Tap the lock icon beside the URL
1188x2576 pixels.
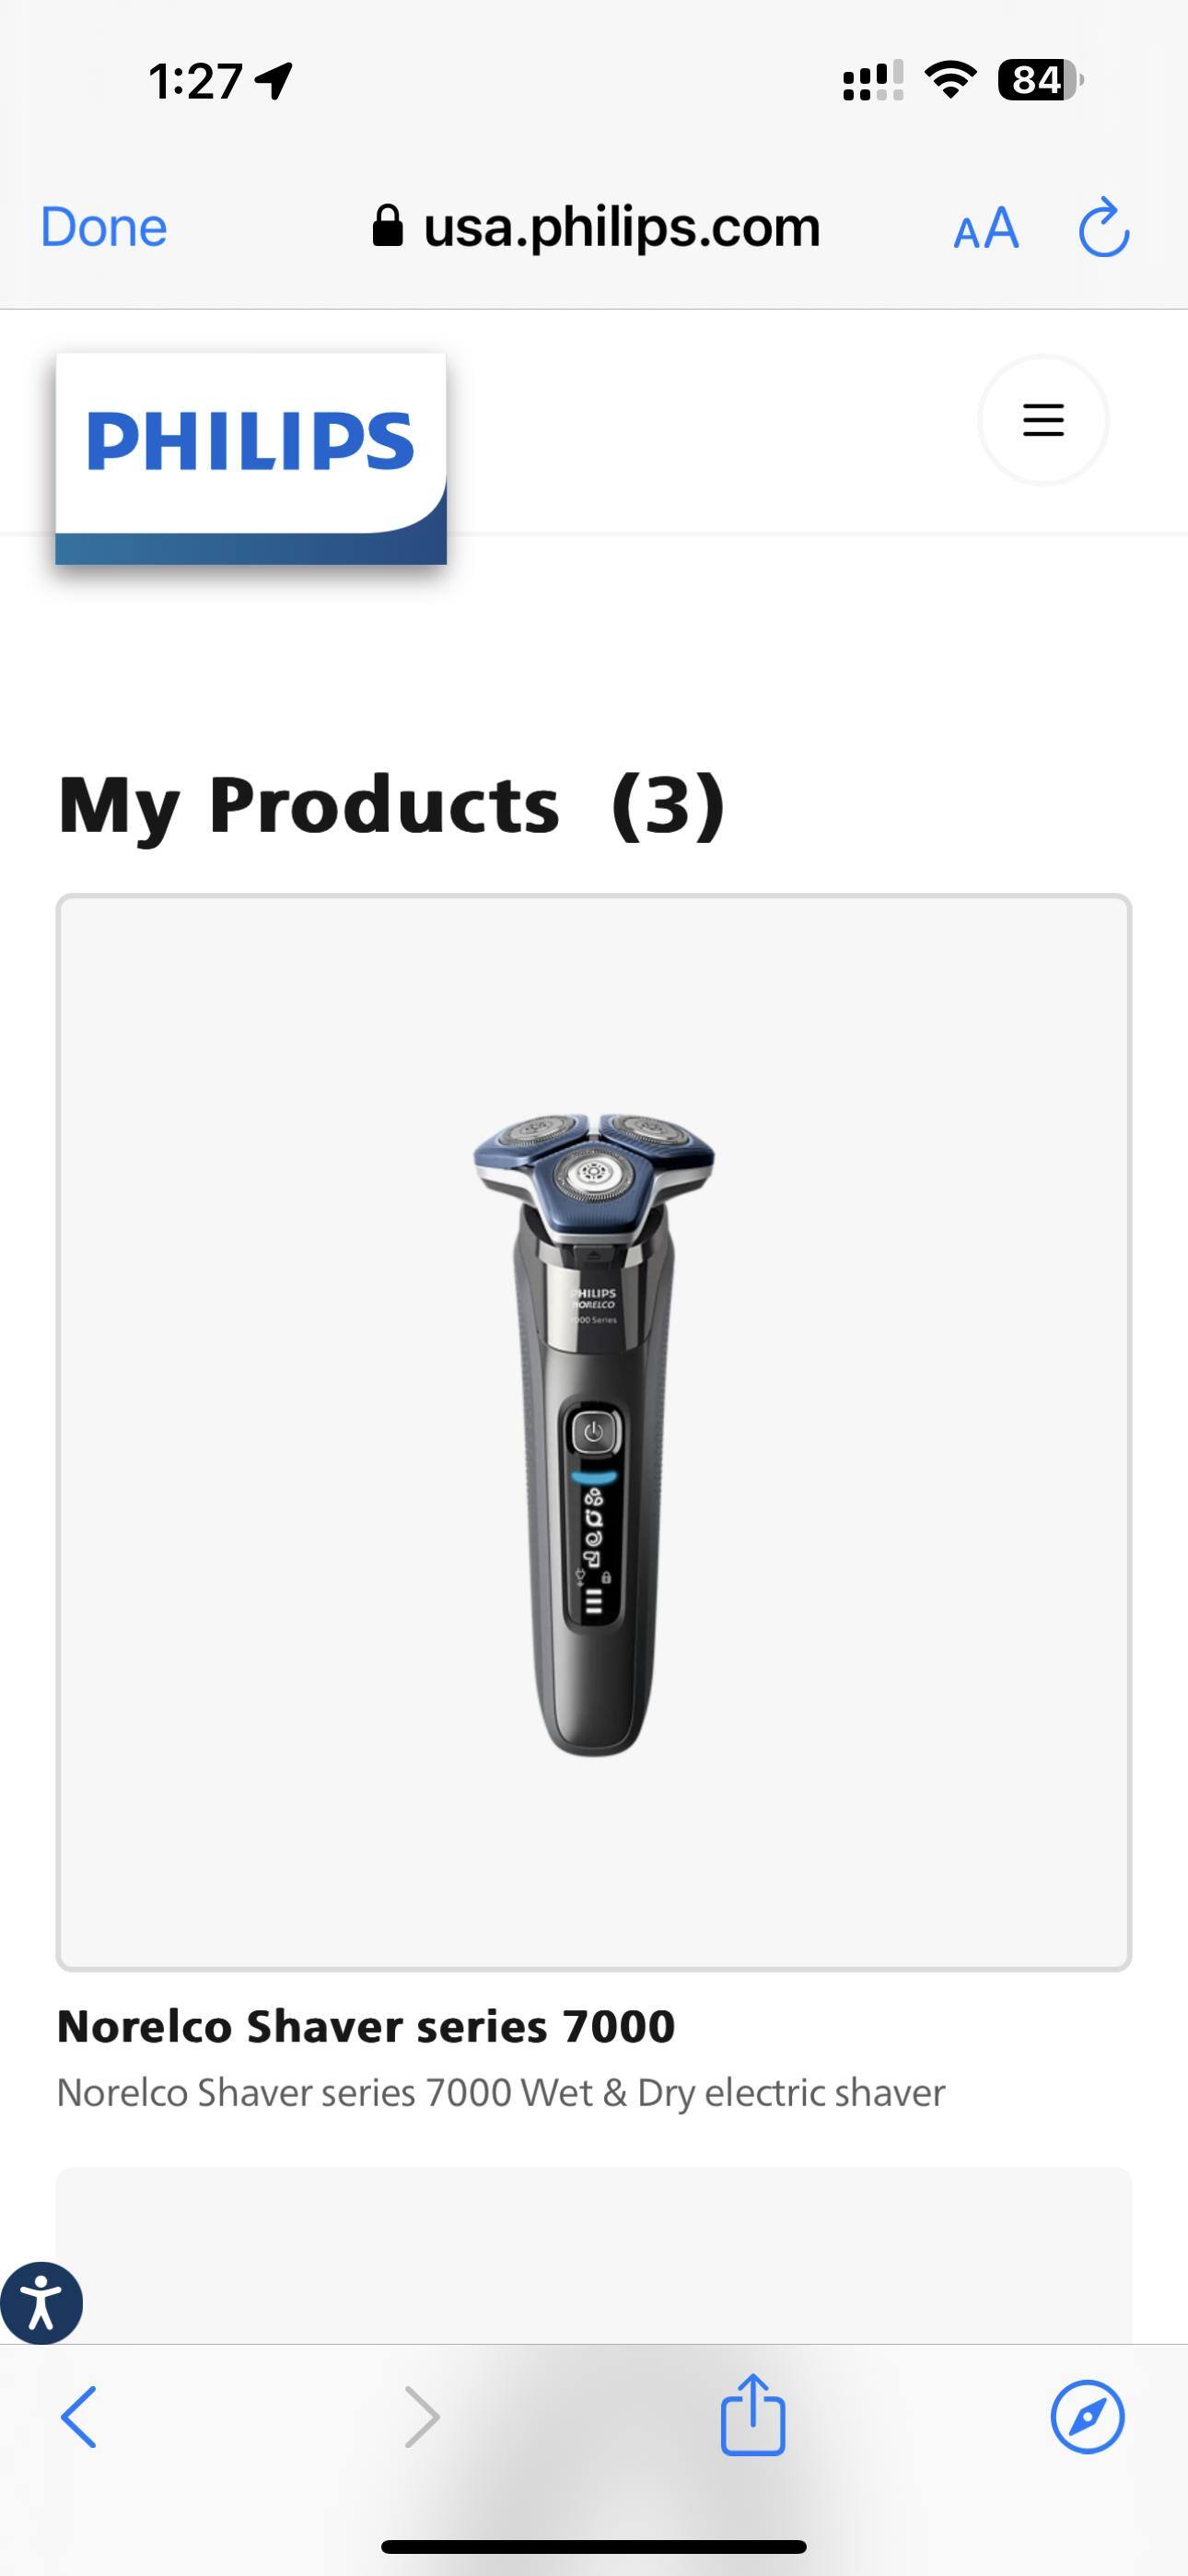(x=387, y=226)
